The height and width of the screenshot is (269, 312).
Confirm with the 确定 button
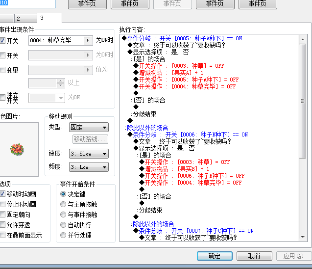tap(215, 256)
